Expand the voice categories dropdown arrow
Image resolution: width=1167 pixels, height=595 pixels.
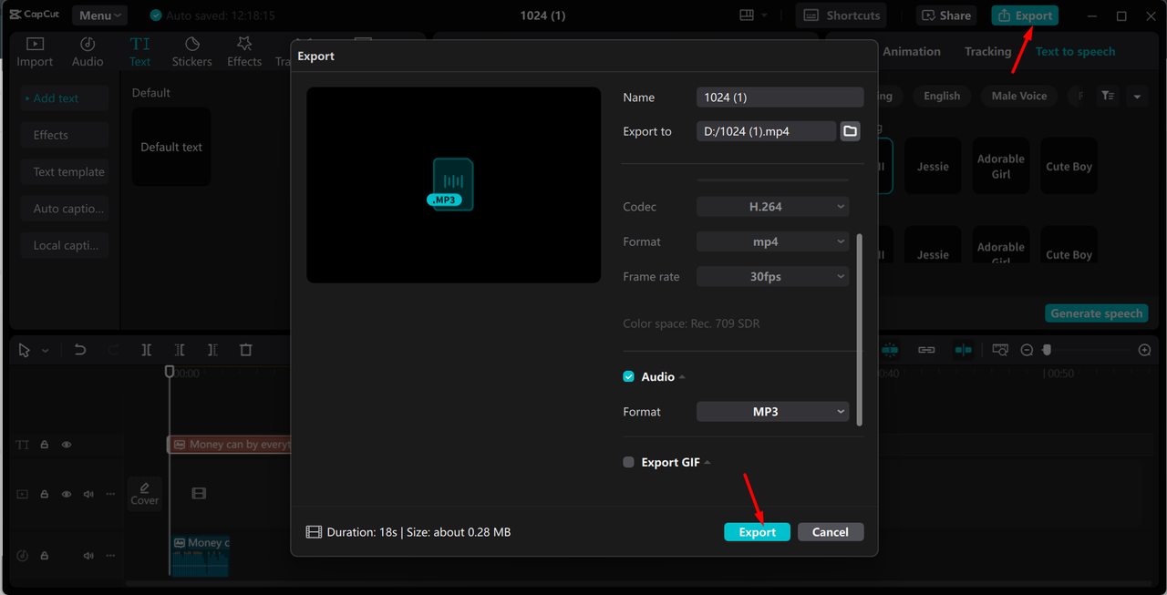point(1137,96)
